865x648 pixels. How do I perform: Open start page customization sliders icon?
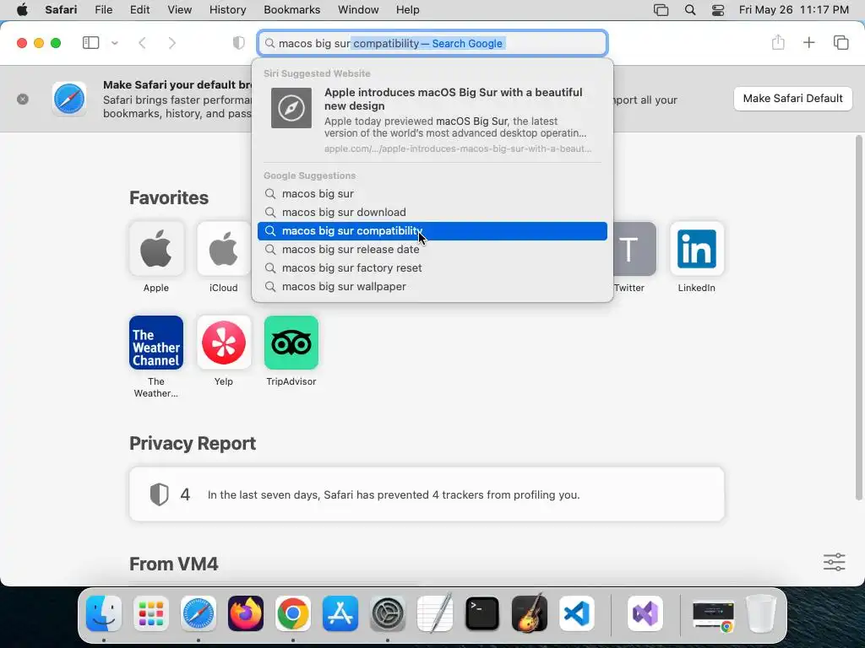click(x=834, y=562)
